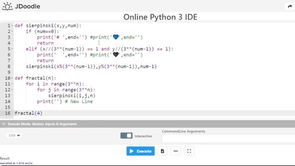Click 'sierpinski(i,j,n)' call on line 13
The height and width of the screenshot is (166, 295).
pyautogui.click(x=72, y=95)
